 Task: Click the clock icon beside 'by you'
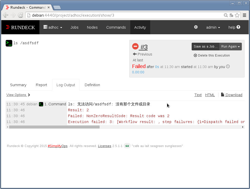[228, 66]
